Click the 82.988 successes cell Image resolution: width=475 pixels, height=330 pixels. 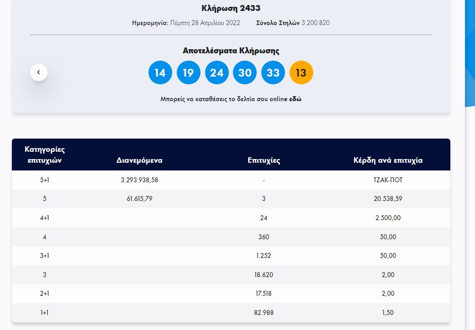pyautogui.click(x=264, y=313)
